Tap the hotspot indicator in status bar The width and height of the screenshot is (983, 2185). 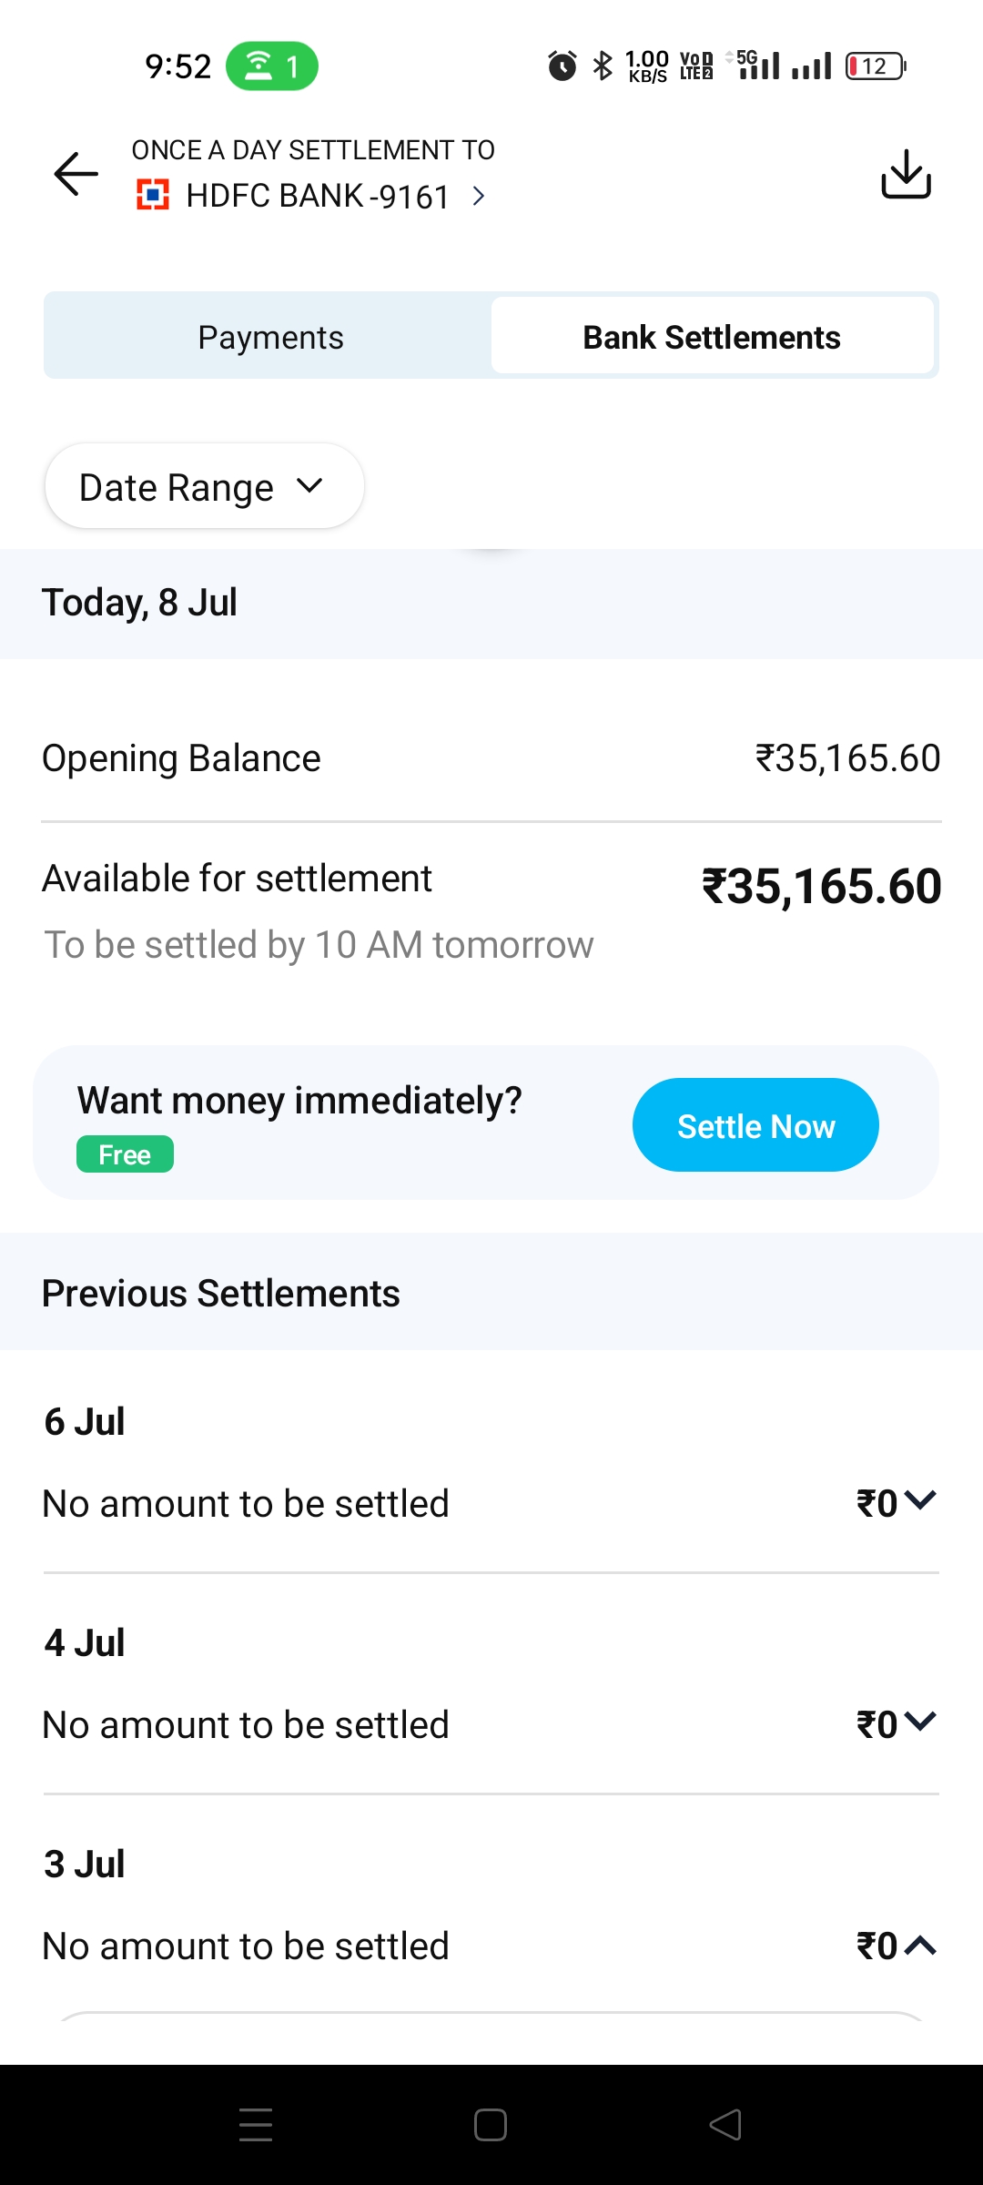(x=271, y=66)
